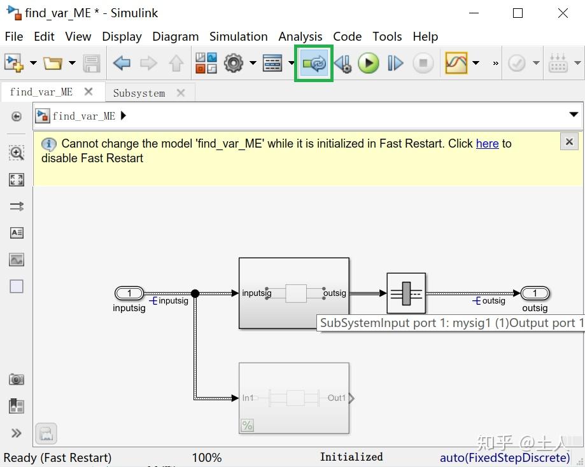This screenshot has height=467, width=585.
Task: Dismiss the Fast Restart warning banner
Action: [568, 141]
